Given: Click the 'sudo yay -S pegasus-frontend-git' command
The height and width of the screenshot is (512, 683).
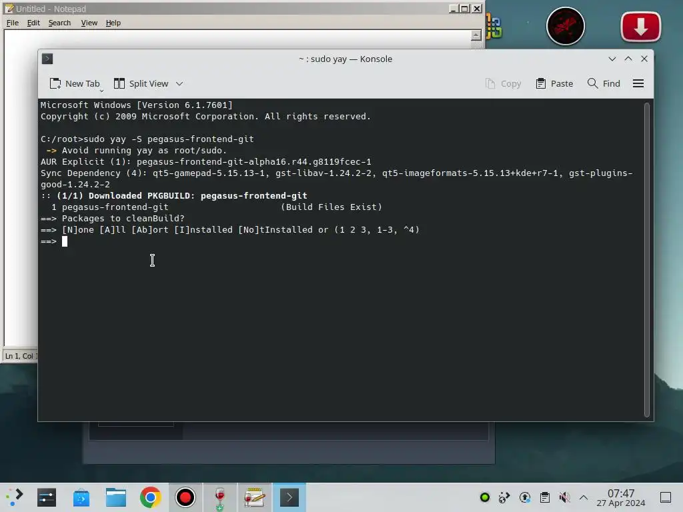Looking at the screenshot, I should (x=169, y=139).
